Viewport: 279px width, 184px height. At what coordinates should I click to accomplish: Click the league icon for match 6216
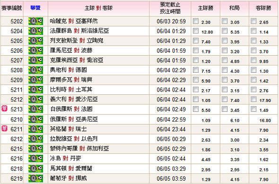[35, 159]
